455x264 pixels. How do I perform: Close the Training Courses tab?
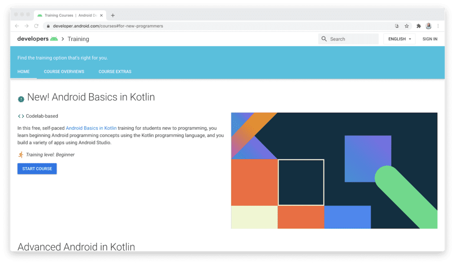coord(101,16)
